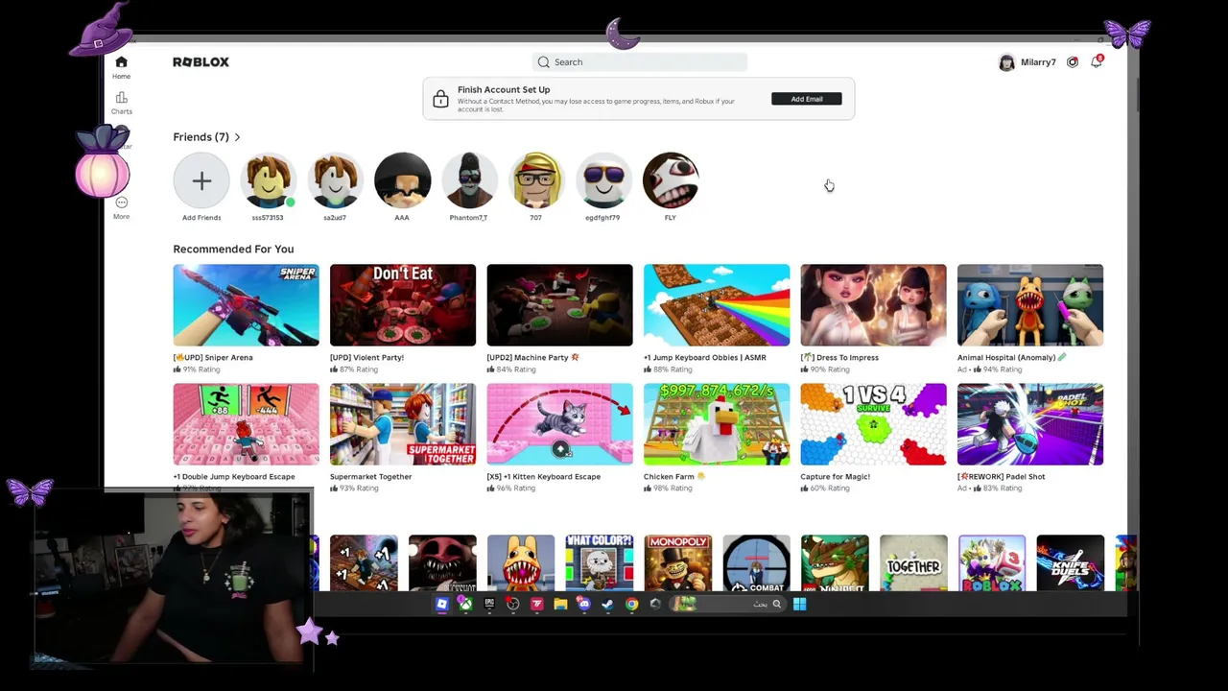Open Epic Games Launcher in taskbar
Screen dimensions: 1228x691
coord(489,605)
